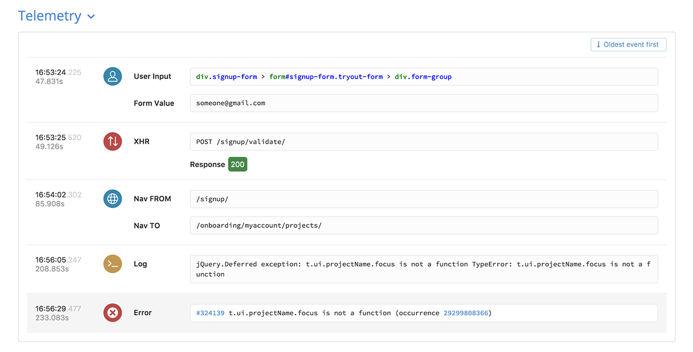This screenshot has height=352, width=693.
Task: Click the User Input person icon
Action: 113,77
